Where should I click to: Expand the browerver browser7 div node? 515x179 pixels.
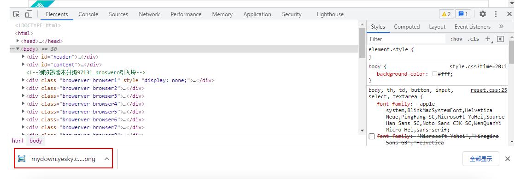pyautogui.click(x=23, y=127)
